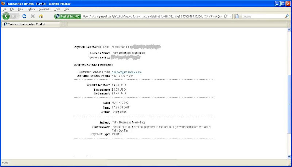Screen dimensions: 292x167
Task: Open the list all tabs dropdown arrow
Action: tap(289, 24)
